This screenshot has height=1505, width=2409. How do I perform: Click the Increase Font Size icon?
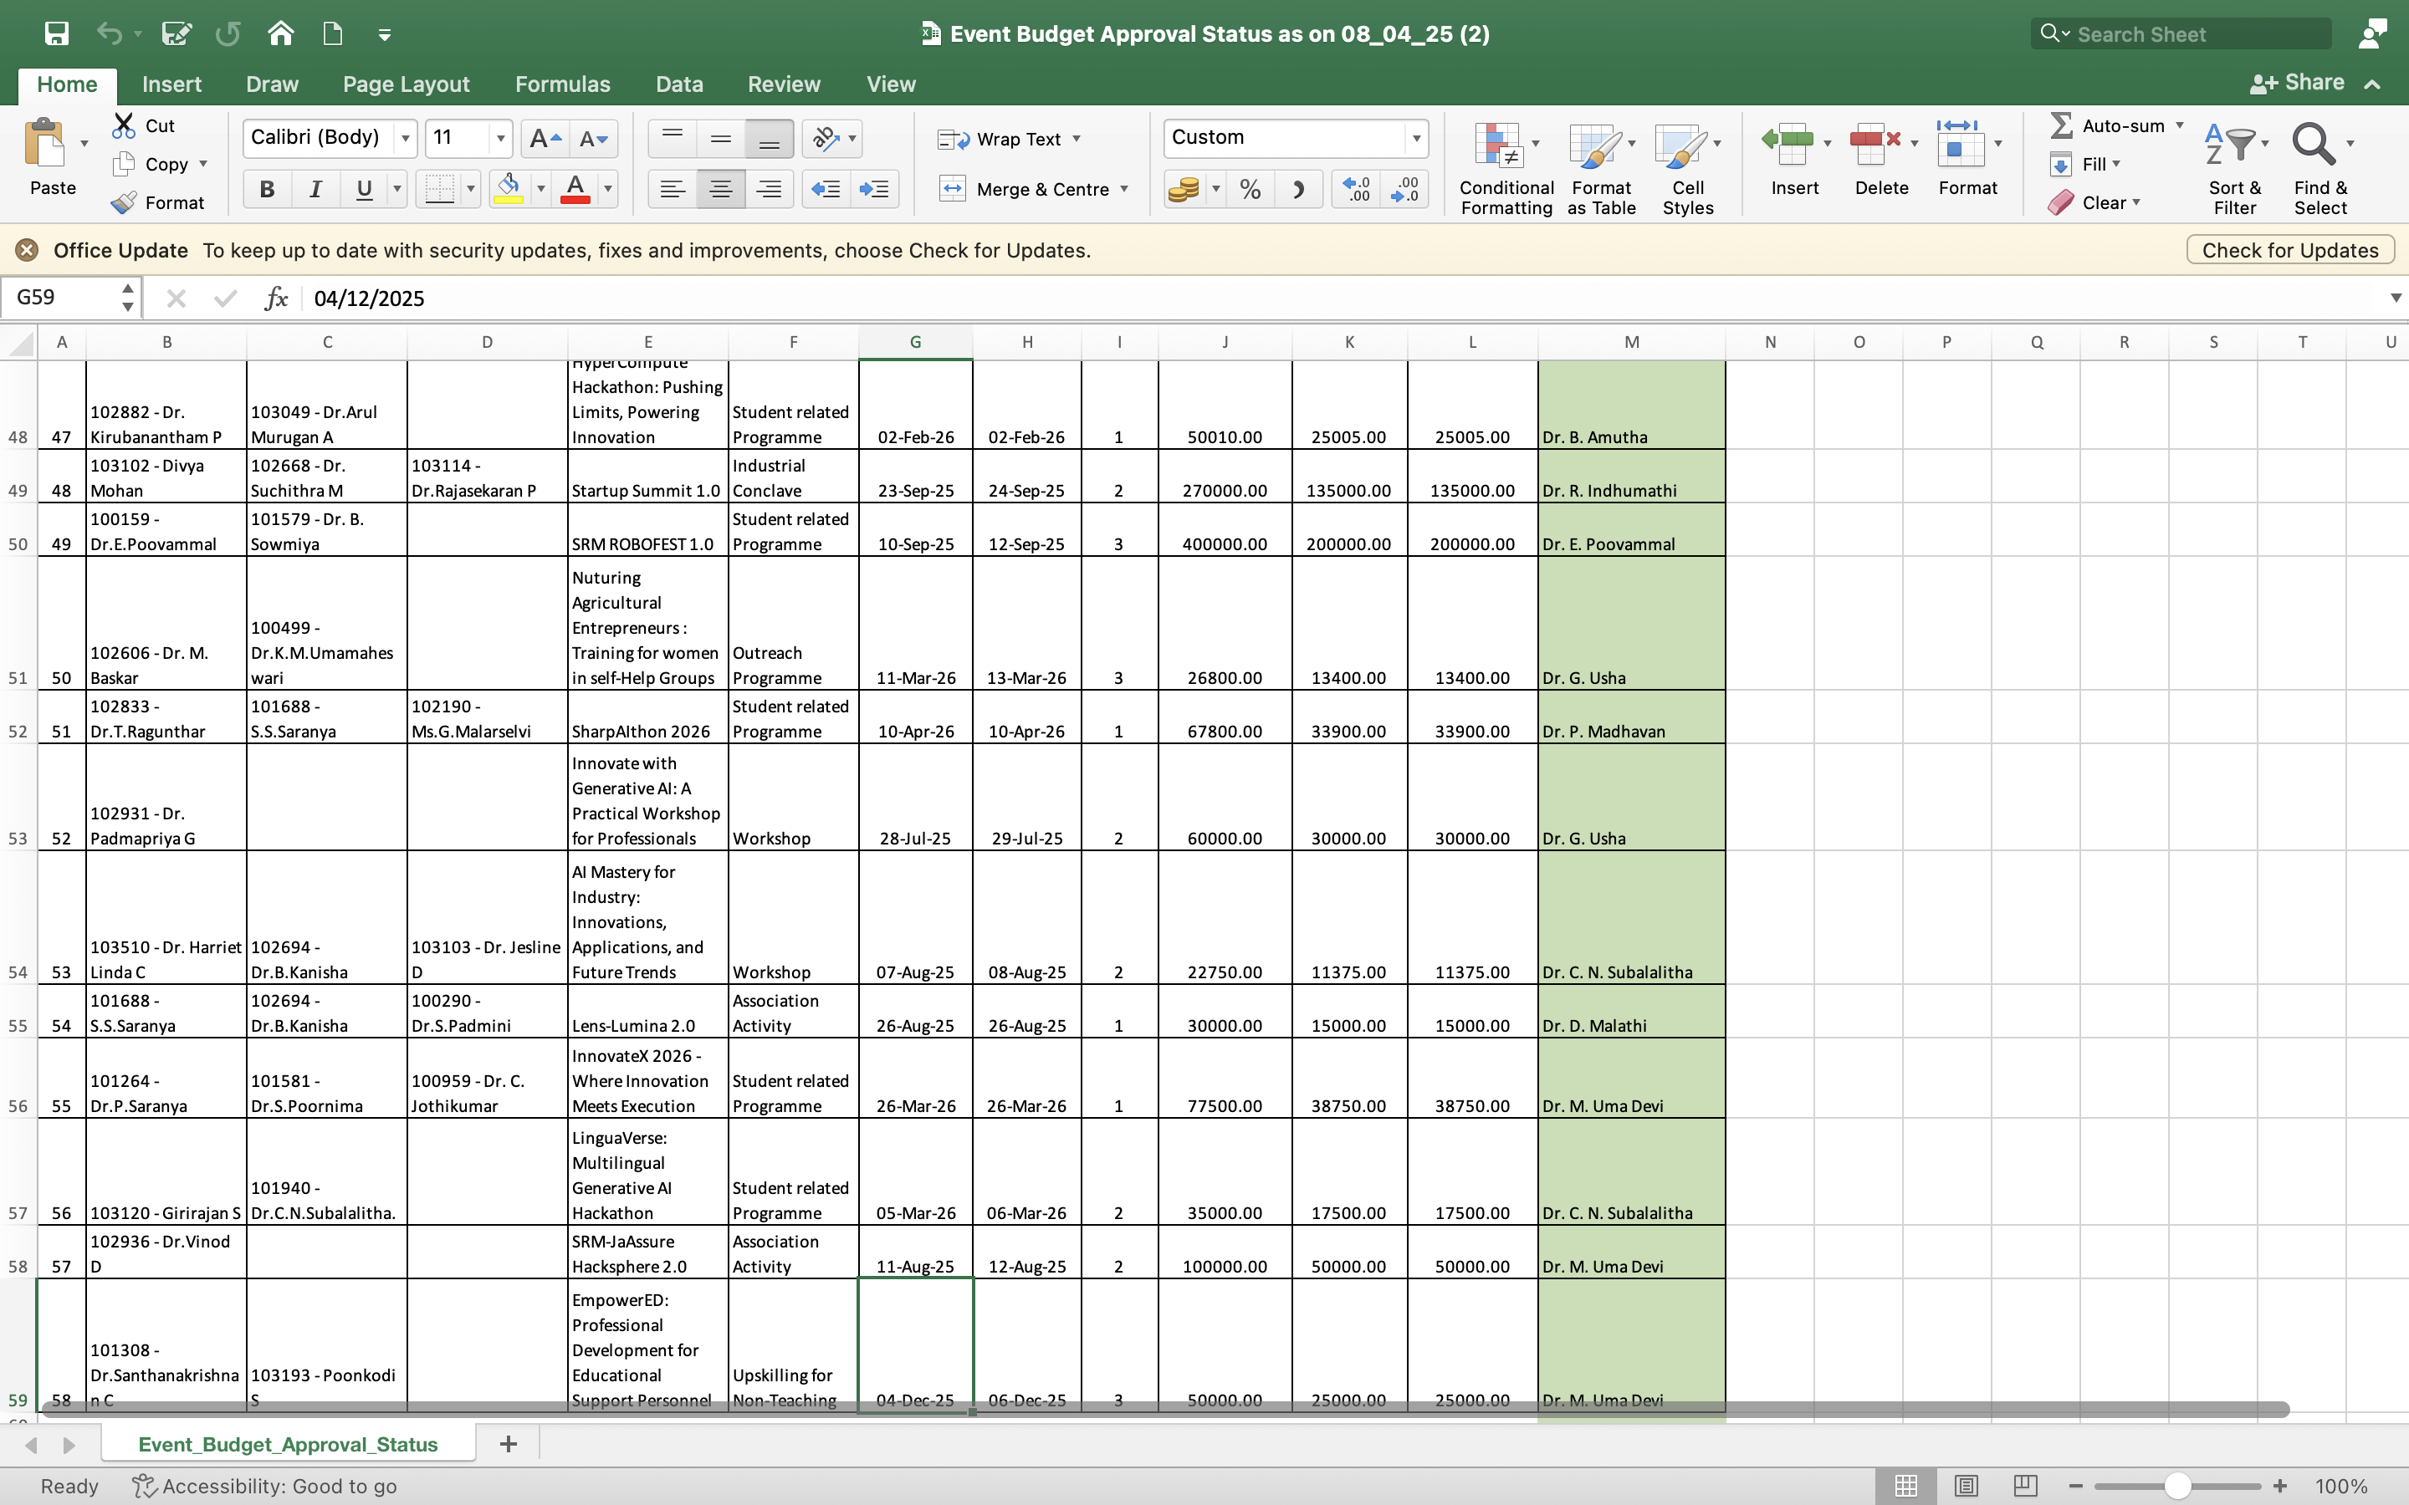point(544,140)
